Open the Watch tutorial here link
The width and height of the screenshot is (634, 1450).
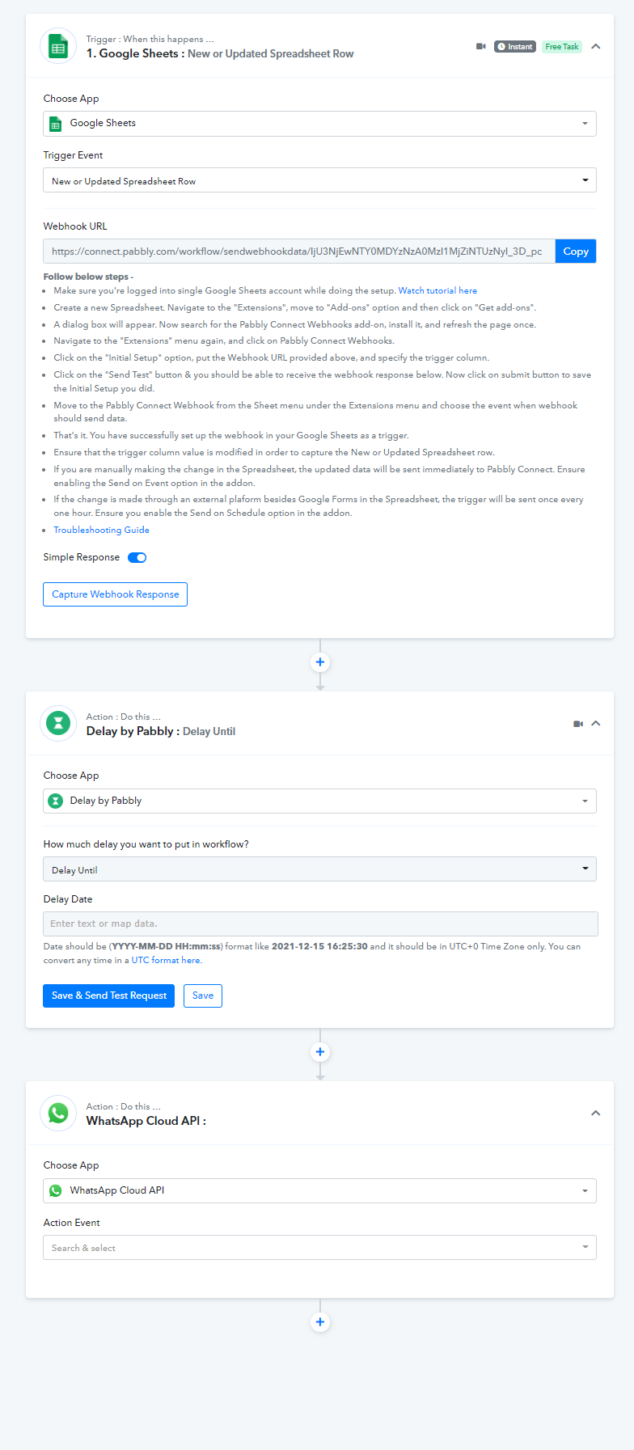coord(437,290)
